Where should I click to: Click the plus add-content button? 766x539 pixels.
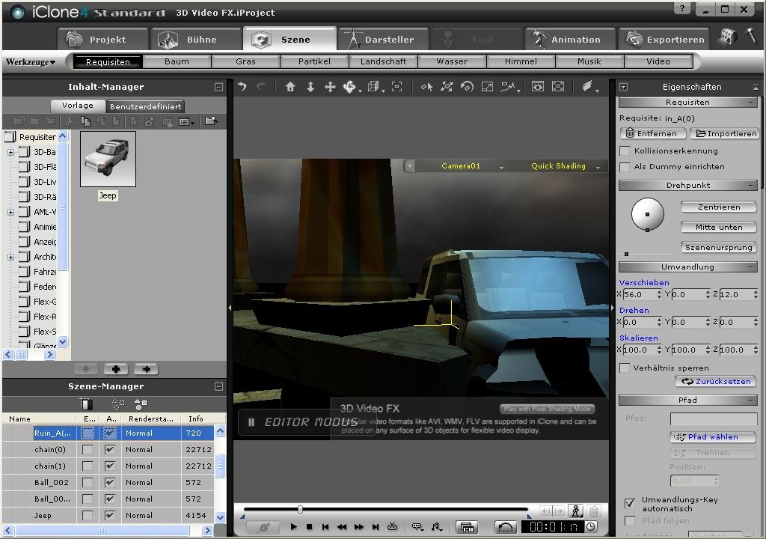[x=116, y=369]
